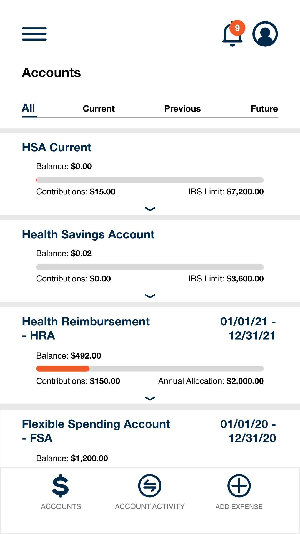Click the HSA Current progress bar
This screenshot has width=300, height=534.
pyautogui.click(x=150, y=180)
